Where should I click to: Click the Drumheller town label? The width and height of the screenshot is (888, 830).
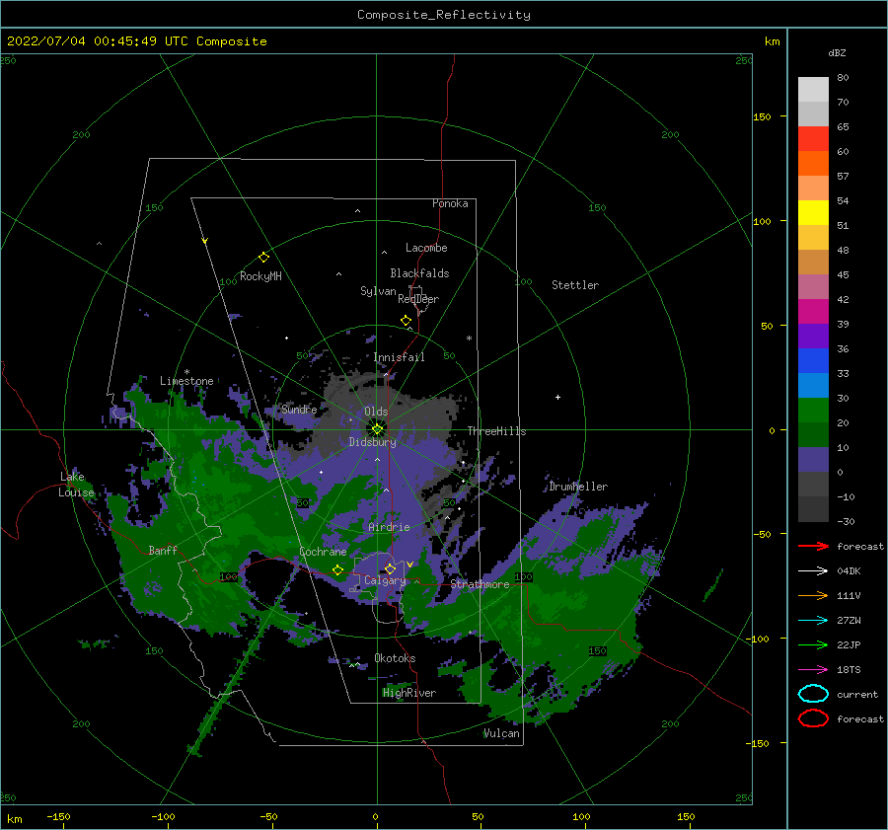(578, 487)
